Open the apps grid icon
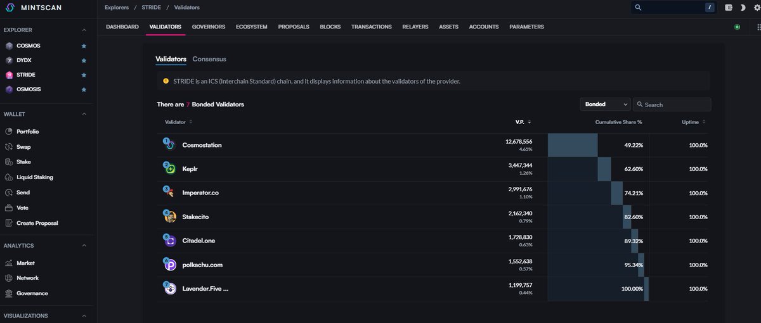This screenshot has width=761, height=323. pyautogui.click(x=758, y=27)
